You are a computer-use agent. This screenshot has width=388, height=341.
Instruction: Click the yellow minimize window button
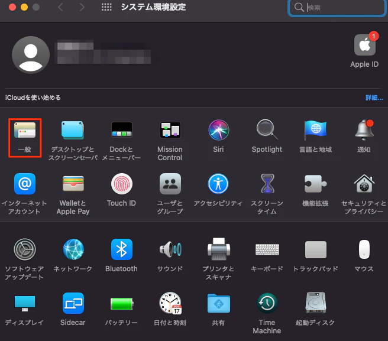click(x=24, y=7)
